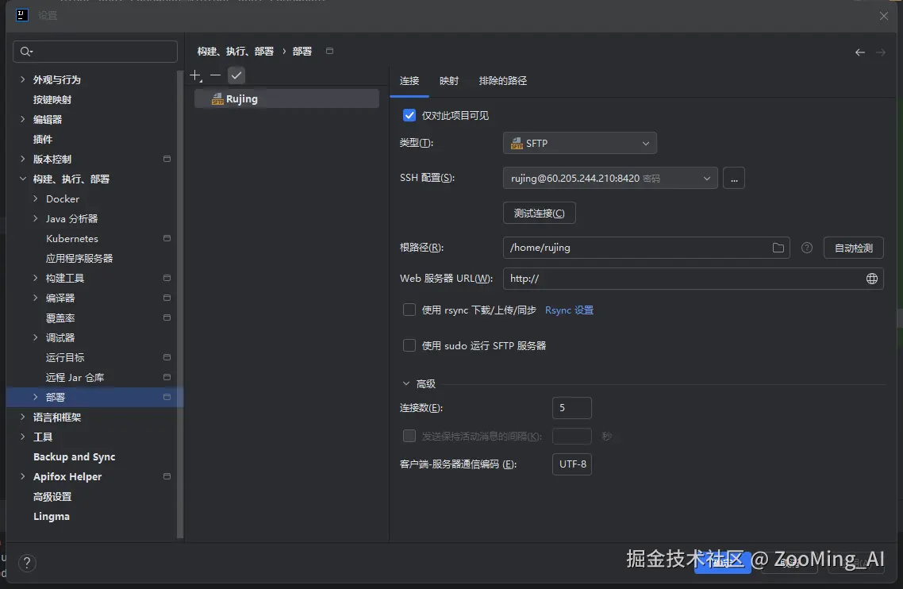Viewport: 903px width, 589px height.
Task: Toggle 发送保持活动消息的间隔 checkbox
Action: [x=409, y=437]
